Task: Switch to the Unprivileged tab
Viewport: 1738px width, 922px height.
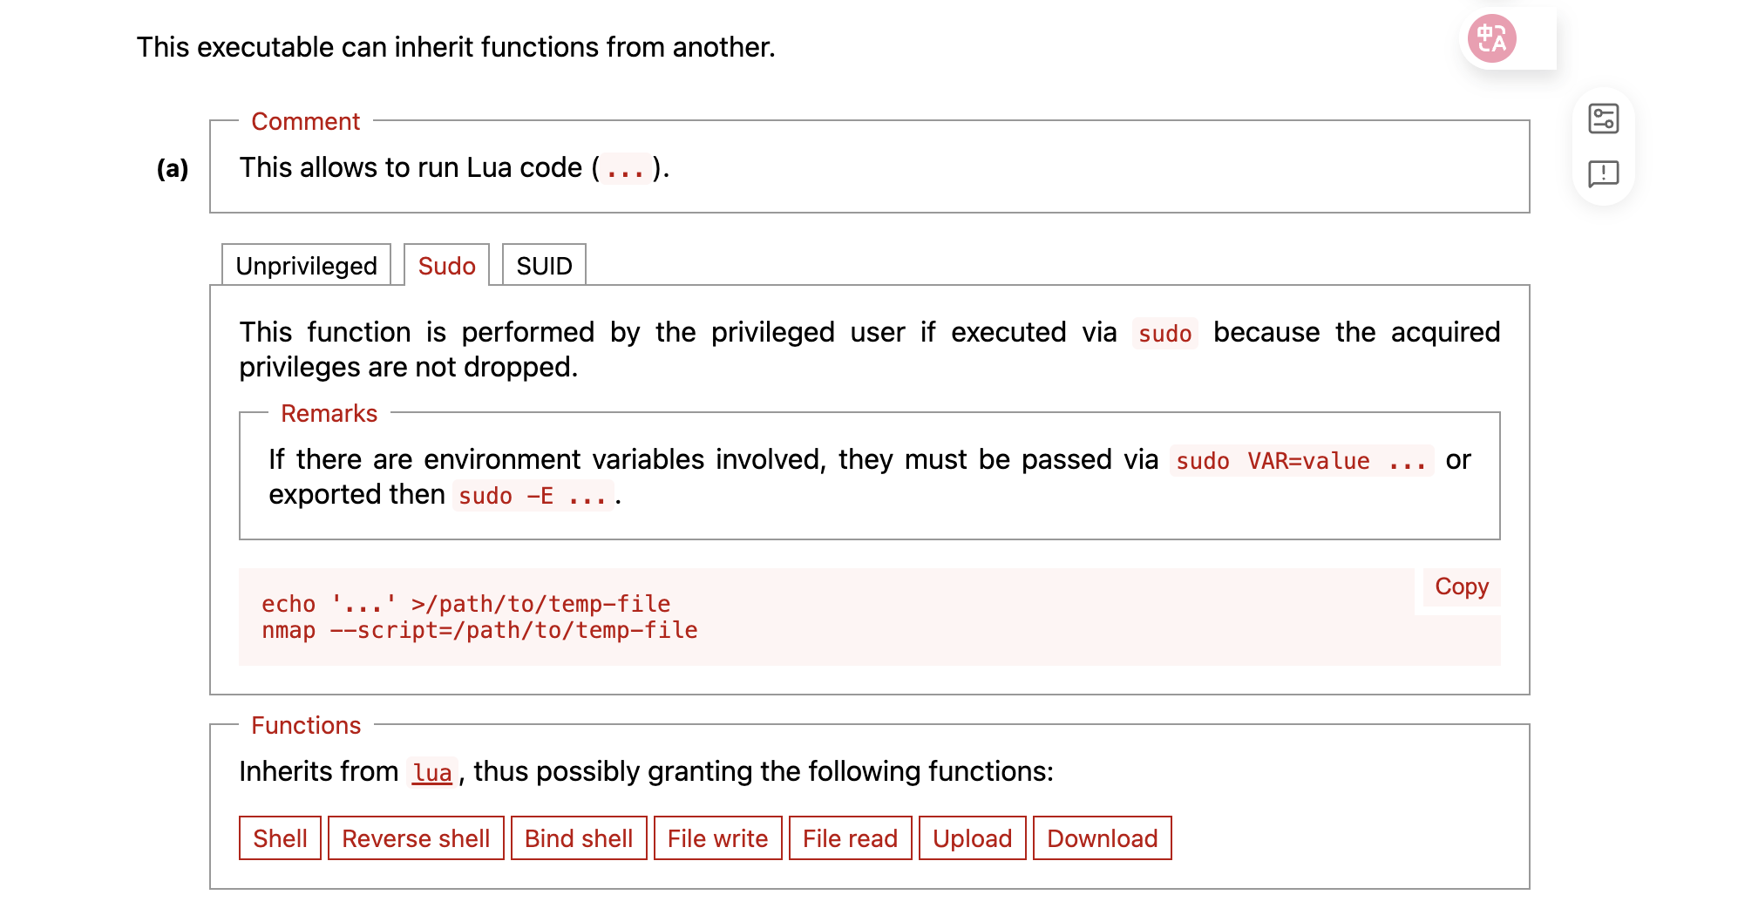Action: [306, 266]
